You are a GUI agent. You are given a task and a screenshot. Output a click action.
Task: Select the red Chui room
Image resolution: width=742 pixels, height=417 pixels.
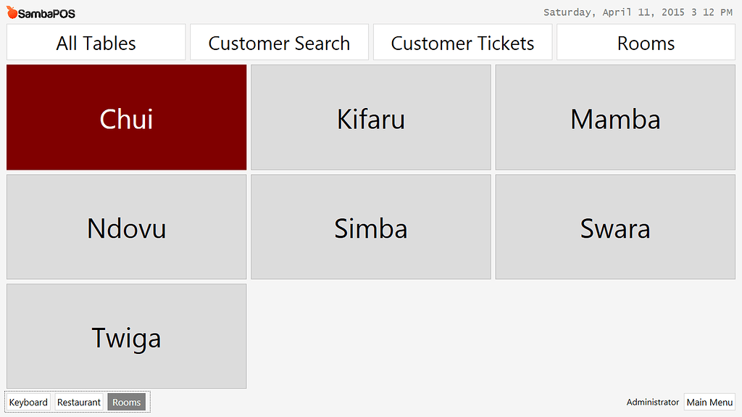pos(126,117)
